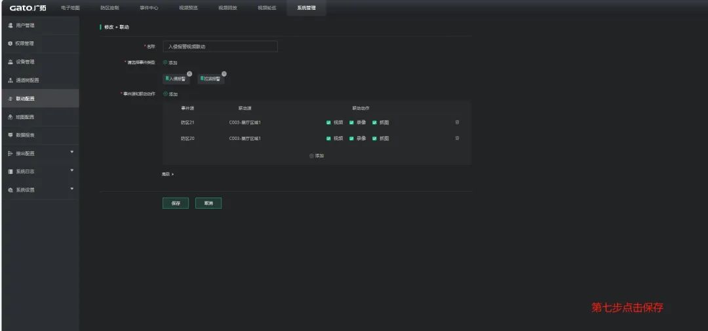
Task: Click the 保存 button
Action: (x=175, y=203)
